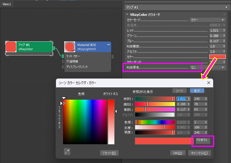The width and height of the screenshot is (231, 163).
Task: Click the 赤(R) float field 1.021
Action: tap(182, 99)
